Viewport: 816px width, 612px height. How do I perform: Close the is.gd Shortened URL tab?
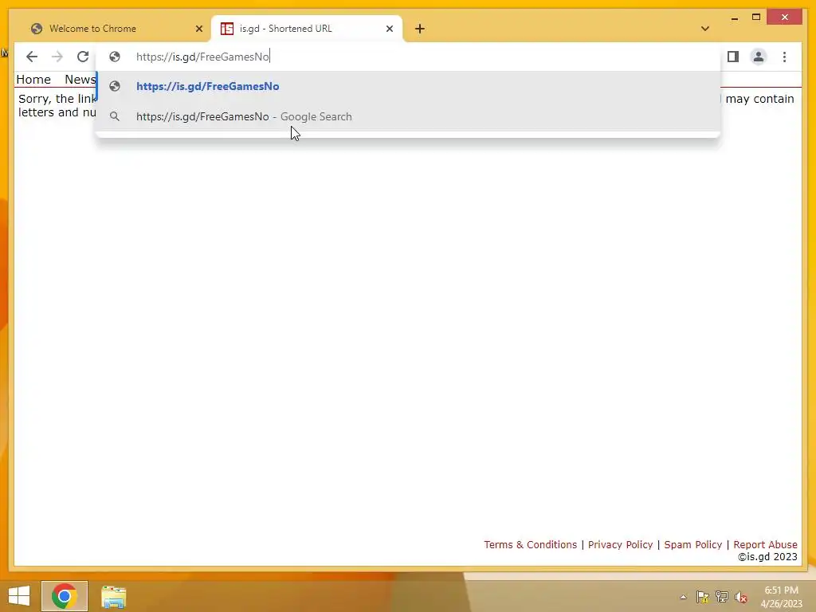pyautogui.click(x=389, y=29)
